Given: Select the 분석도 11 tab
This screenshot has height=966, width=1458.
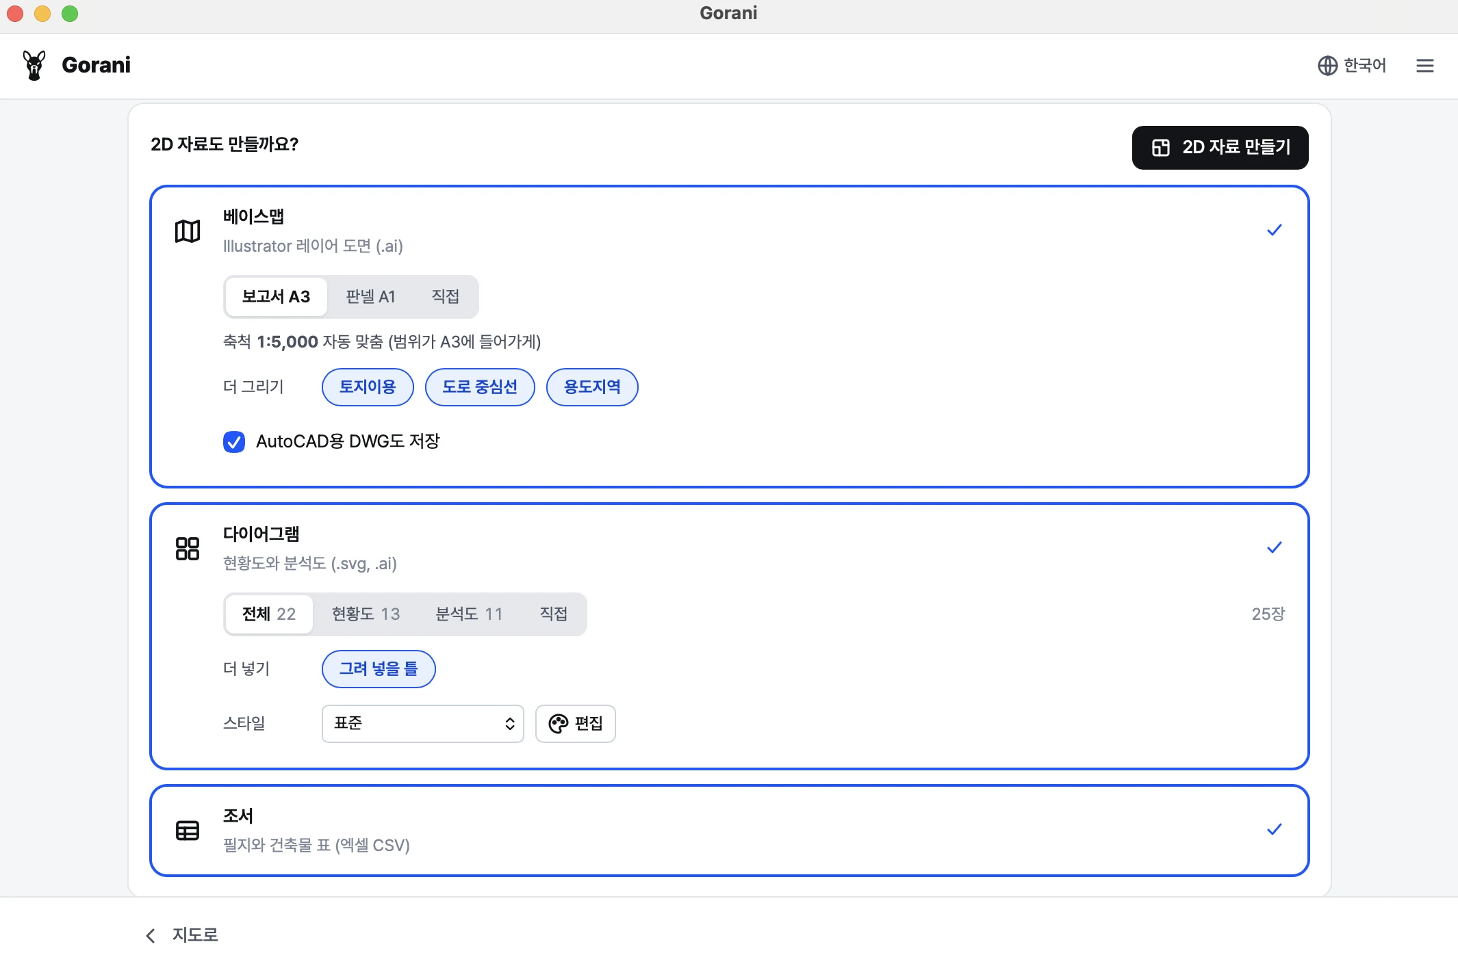Looking at the screenshot, I should pyautogui.click(x=469, y=614).
